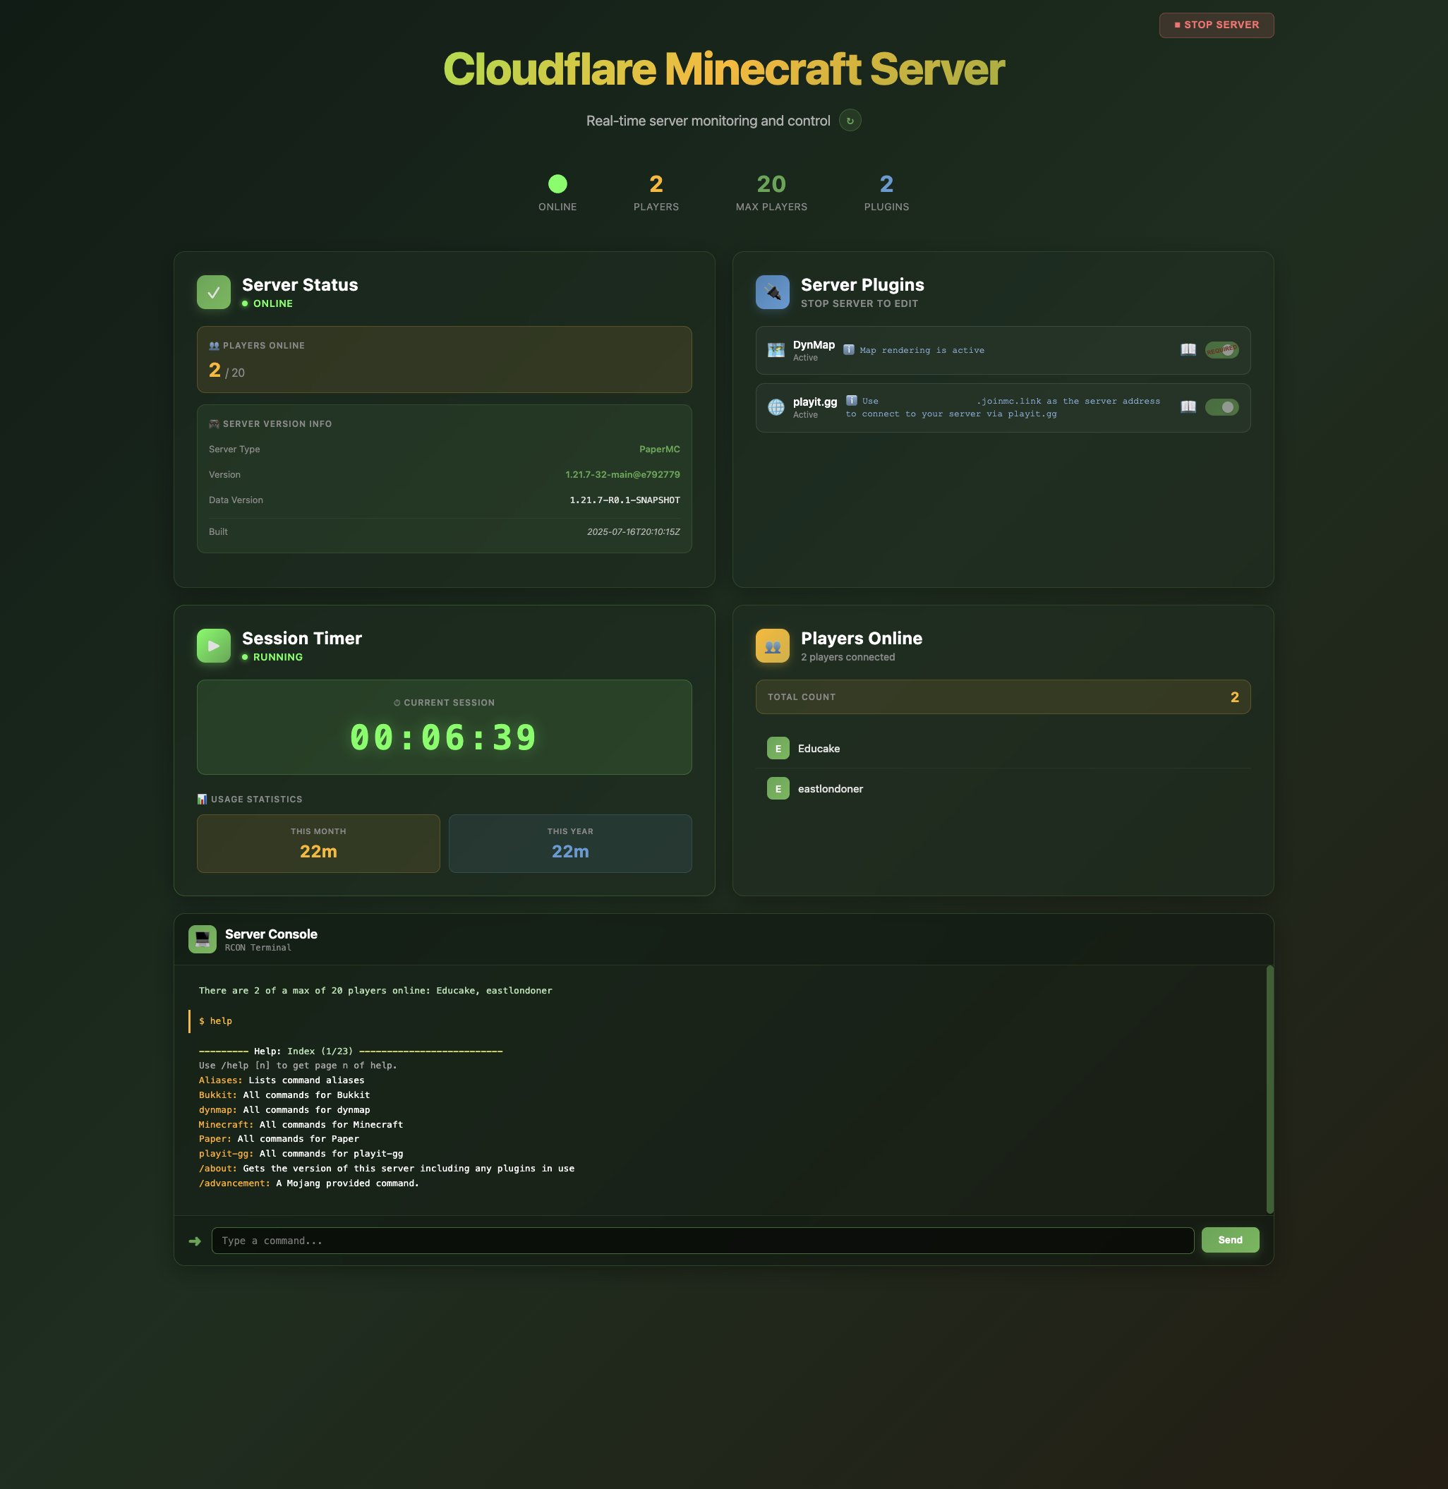
Task: Click the Server Plugins plug icon
Action: click(772, 292)
